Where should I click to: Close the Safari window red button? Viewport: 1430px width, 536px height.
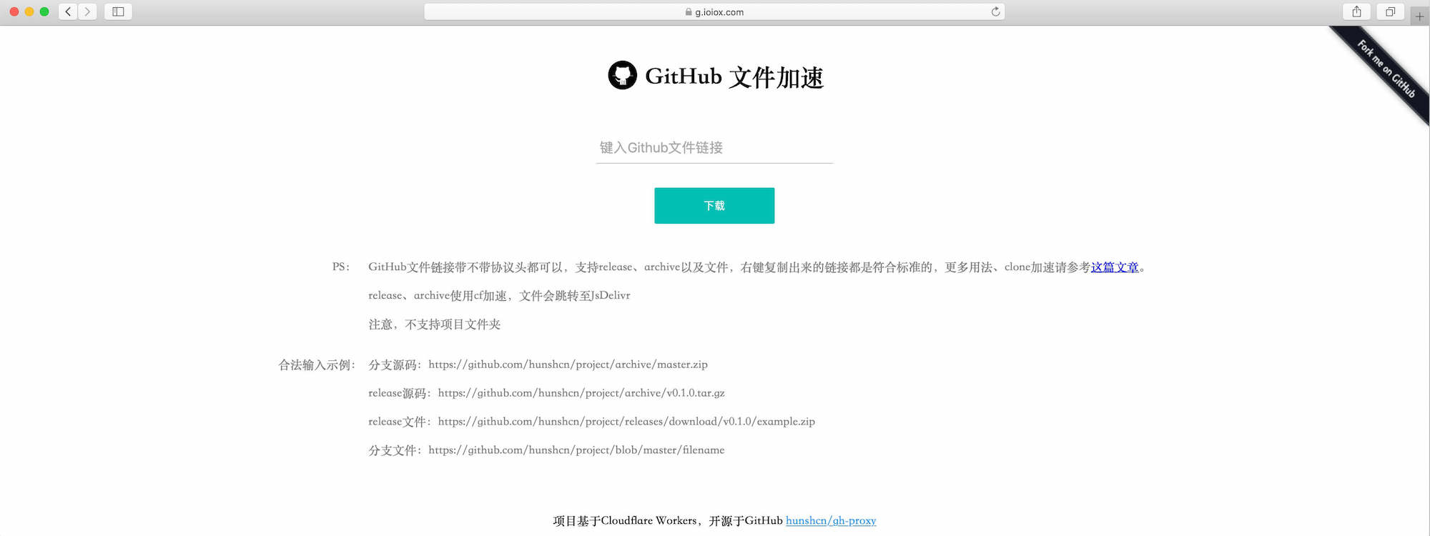pos(14,11)
